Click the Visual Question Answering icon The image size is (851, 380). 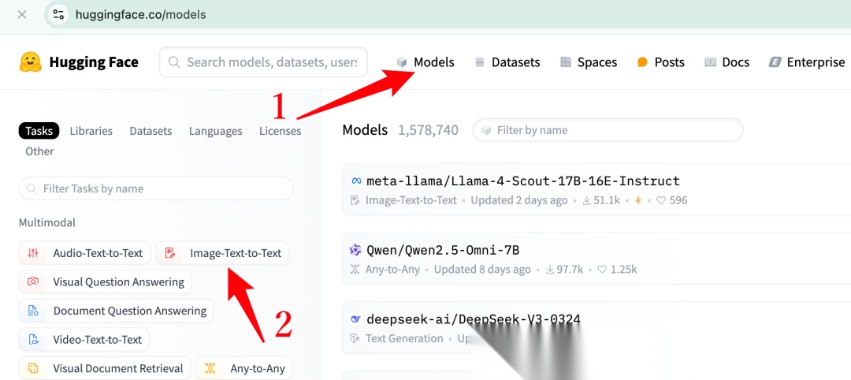[x=32, y=281]
